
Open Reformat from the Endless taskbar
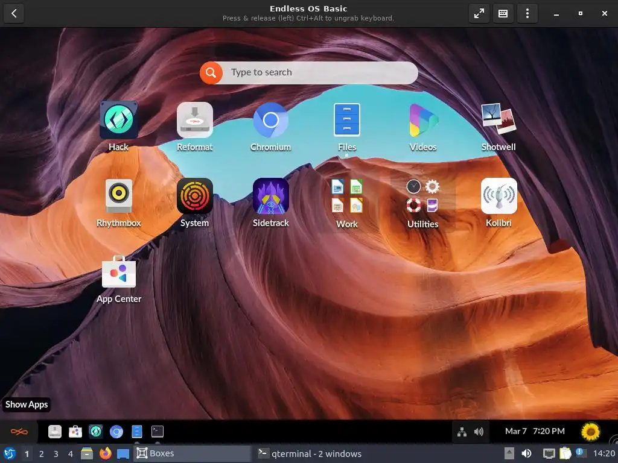(x=55, y=432)
